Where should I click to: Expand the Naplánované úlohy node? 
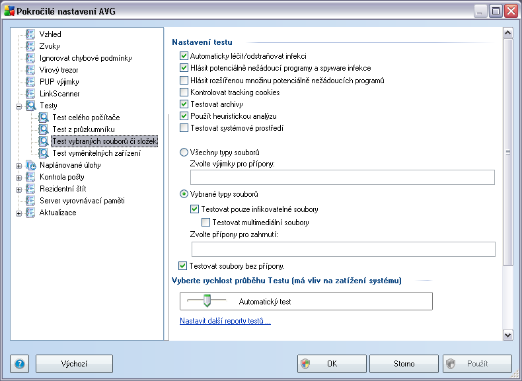[x=19, y=166]
